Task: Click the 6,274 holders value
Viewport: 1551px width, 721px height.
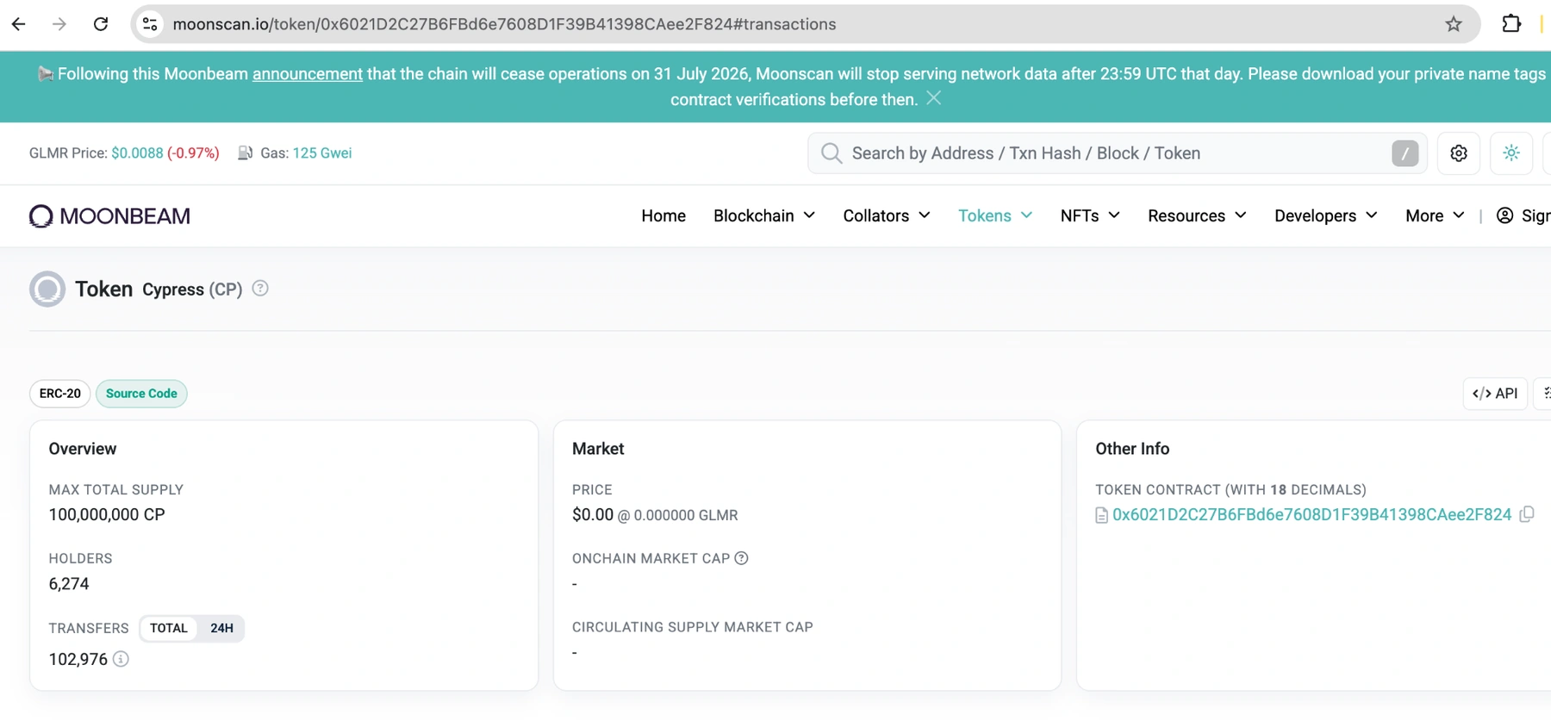Action: (x=69, y=584)
